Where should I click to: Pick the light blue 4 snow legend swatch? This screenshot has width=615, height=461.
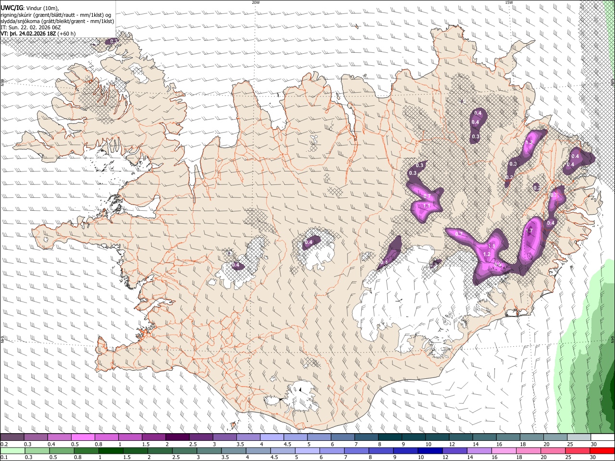(271, 437)
